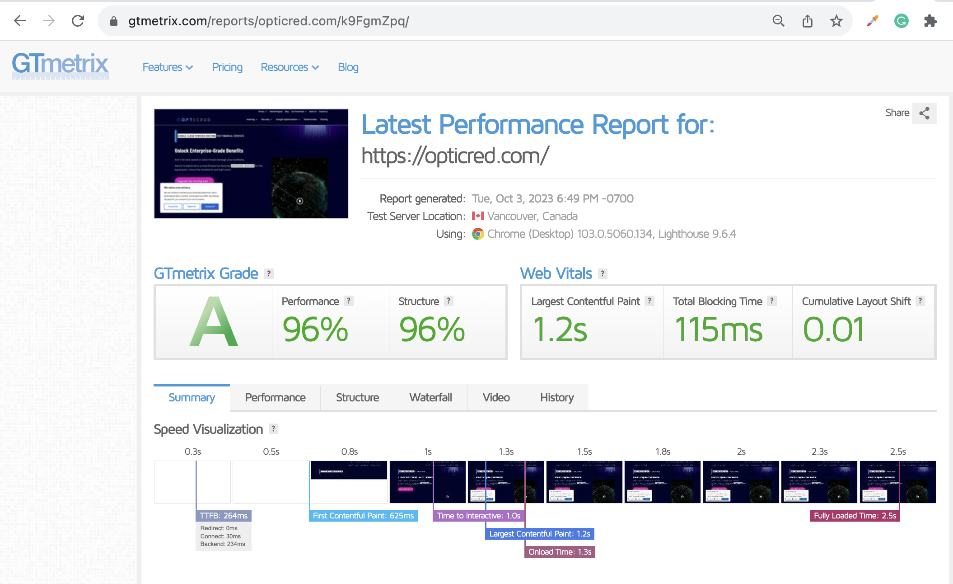Click 'Backend: 234ms' in TTFB details
This screenshot has height=584, width=953.
coord(223,544)
